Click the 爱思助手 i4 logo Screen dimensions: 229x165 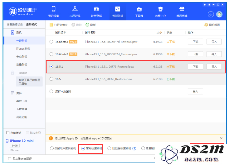23,11
